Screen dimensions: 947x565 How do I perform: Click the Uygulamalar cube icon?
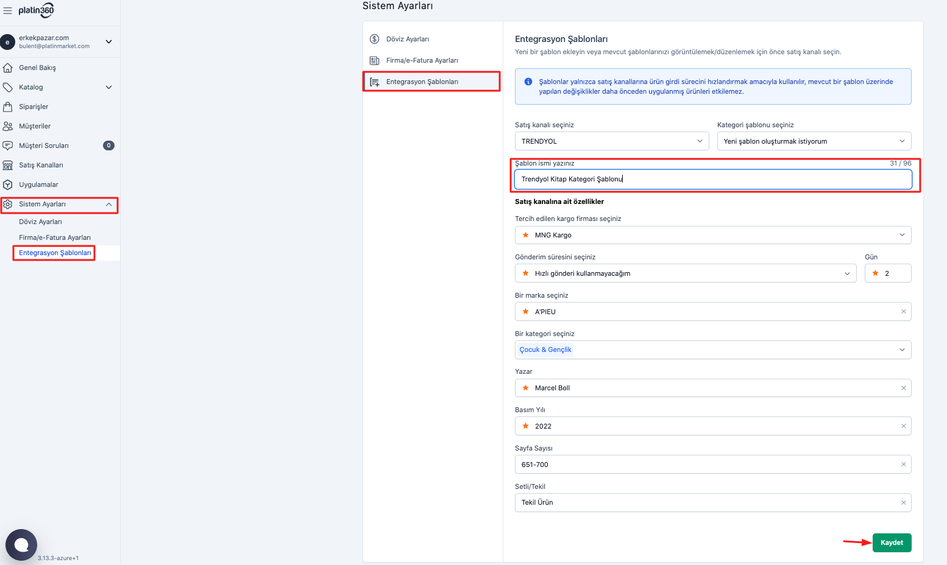coord(8,184)
